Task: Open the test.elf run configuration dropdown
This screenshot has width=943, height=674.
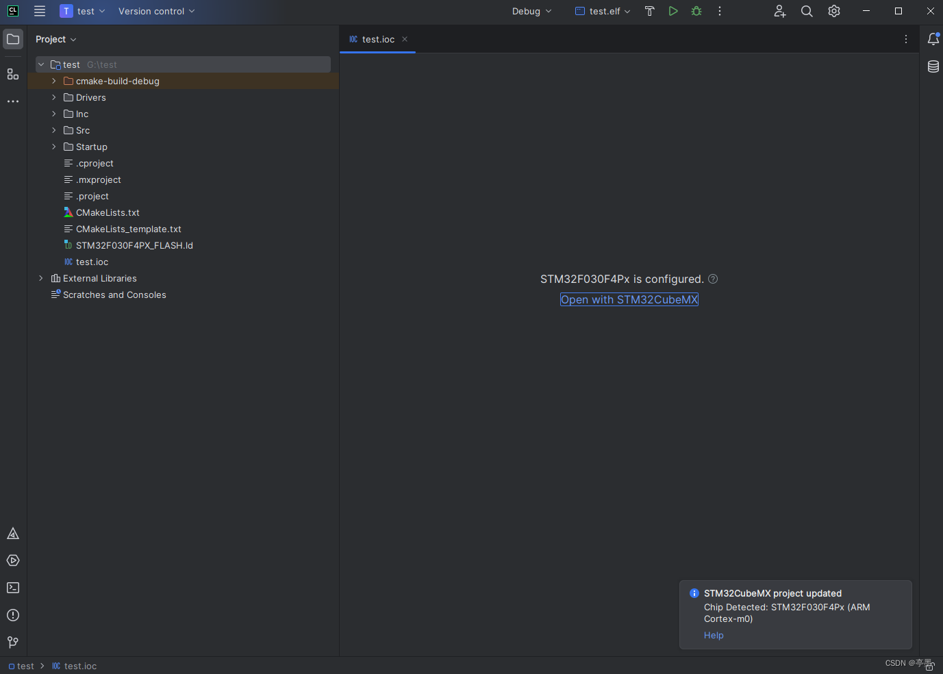Action: 603,11
